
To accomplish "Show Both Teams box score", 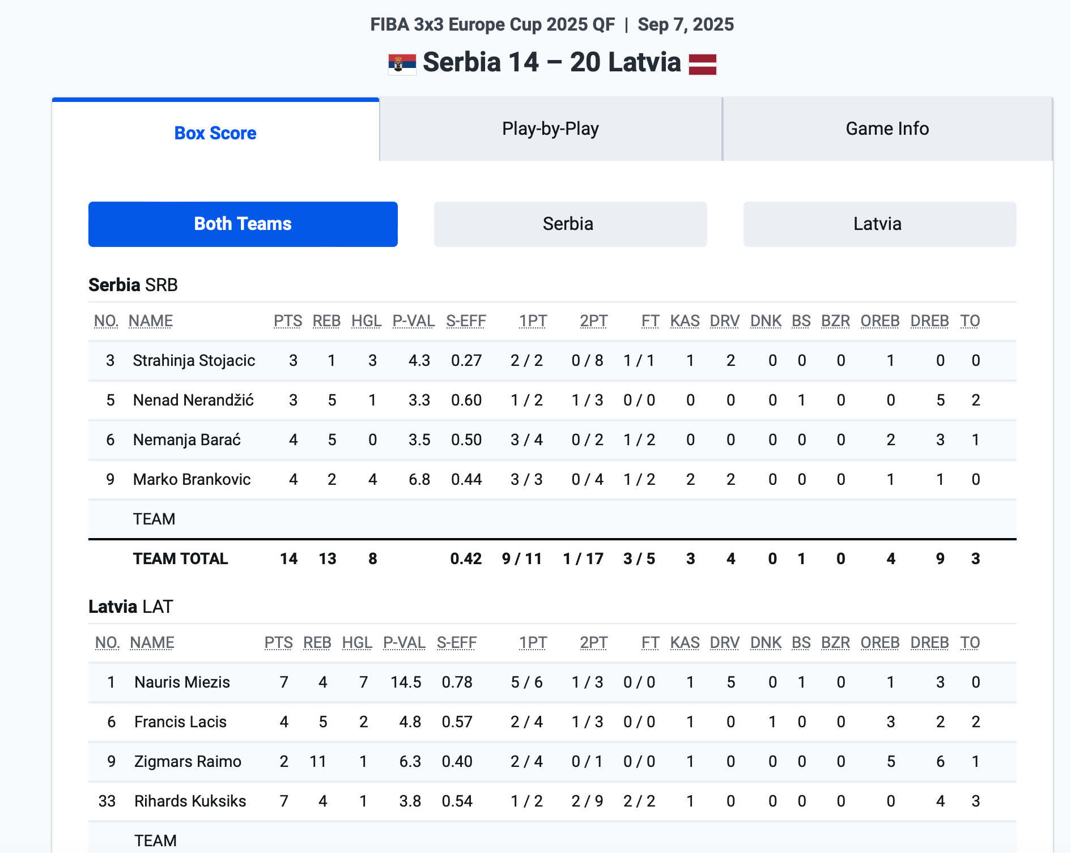I will pos(243,224).
